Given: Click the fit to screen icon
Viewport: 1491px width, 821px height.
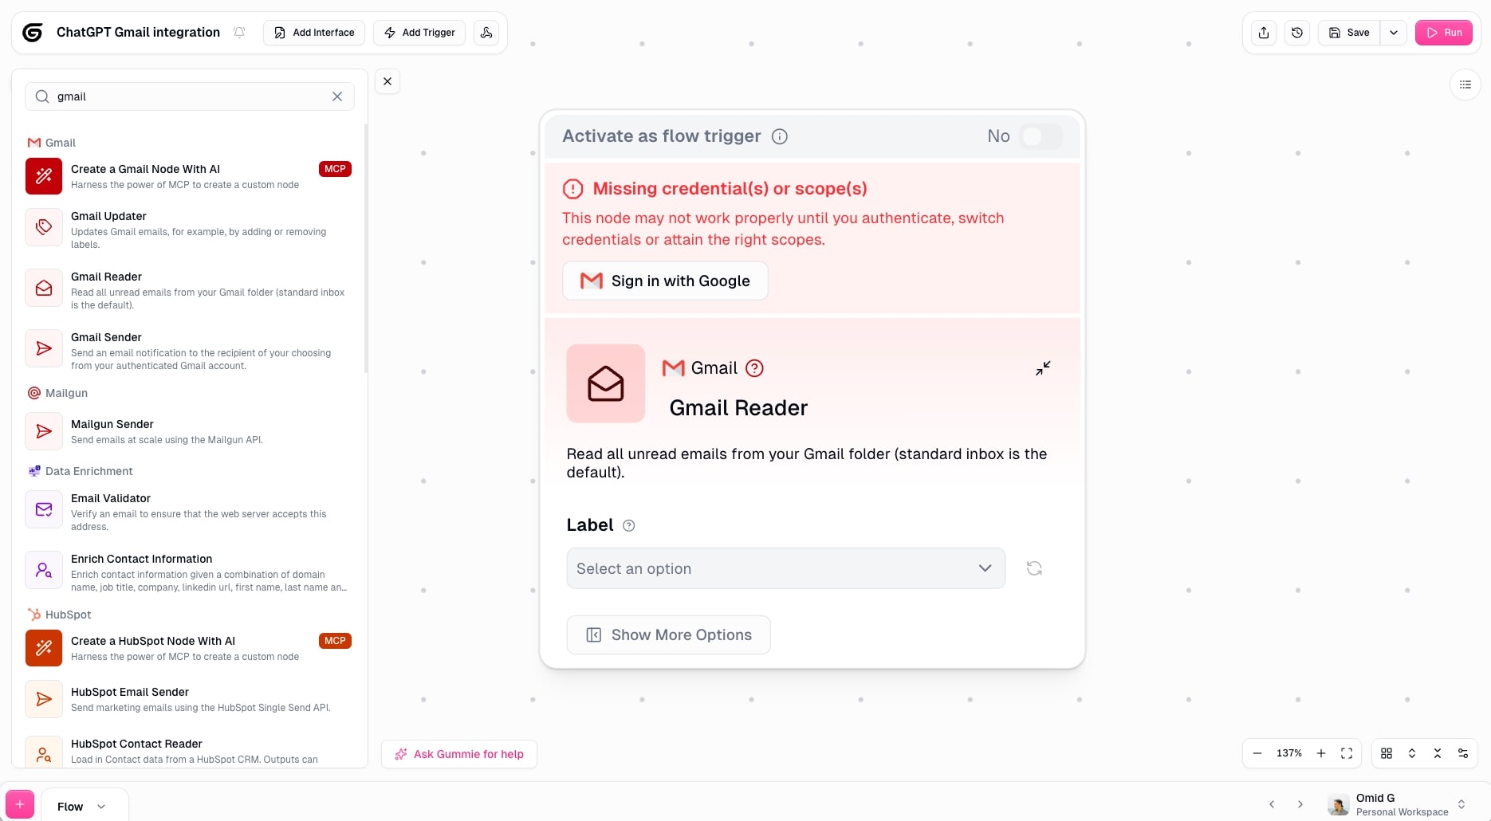Looking at the screenshot, I should 1347,753.
